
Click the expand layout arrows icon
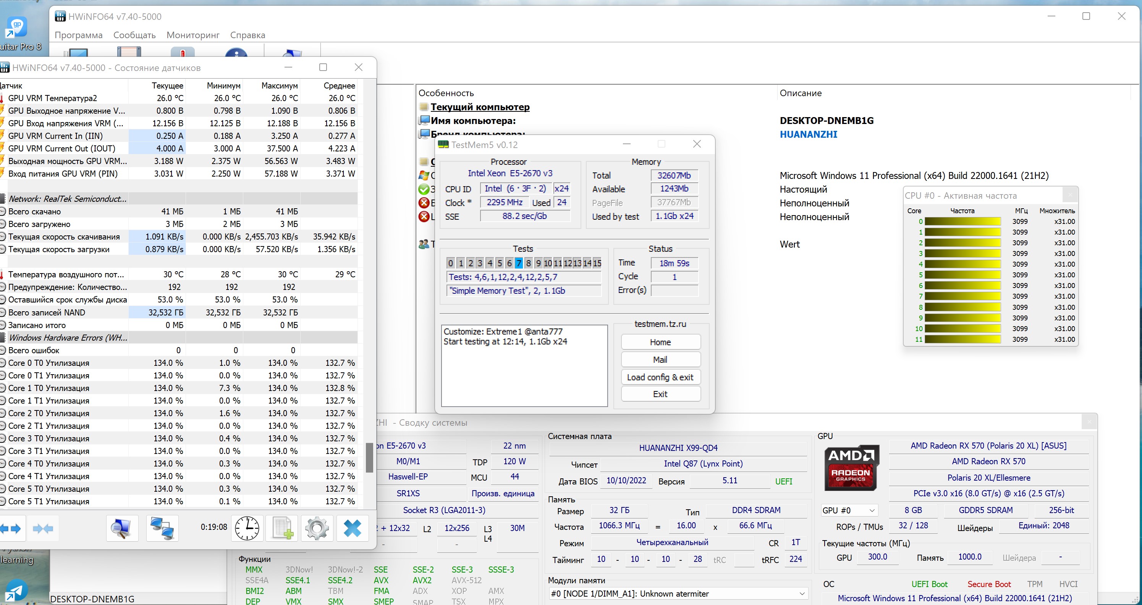point(11,528)
